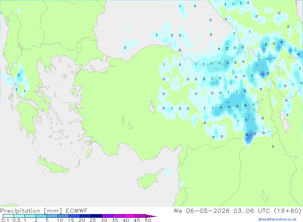Image resolution: width=303 pixels, height=222 pixels.
Task: Select the 2–5 mm legend swatch
Action: 41,216
